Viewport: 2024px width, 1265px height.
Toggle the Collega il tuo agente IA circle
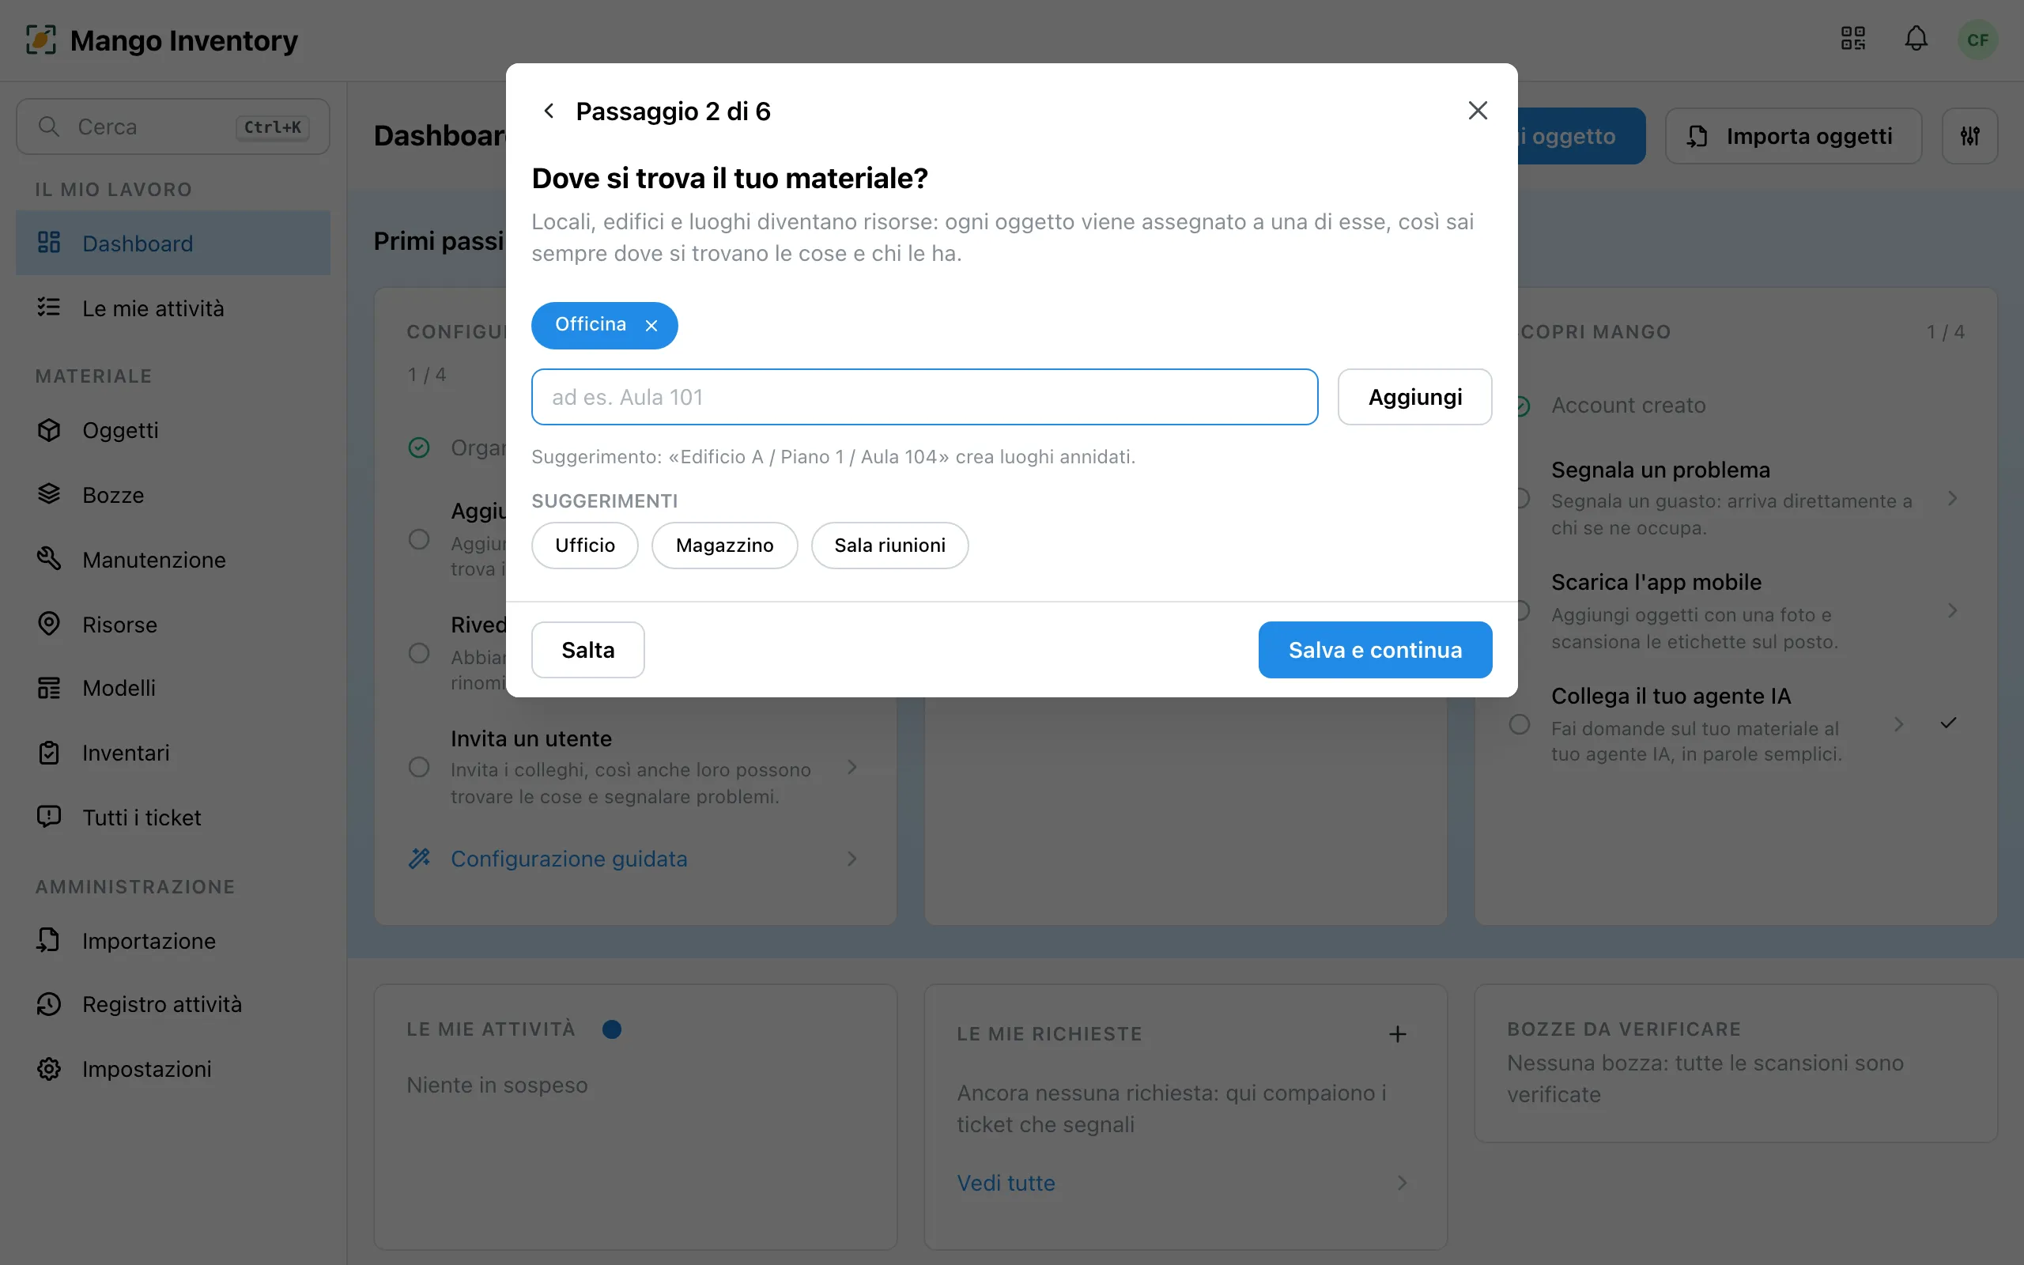tap(1520, 724)
